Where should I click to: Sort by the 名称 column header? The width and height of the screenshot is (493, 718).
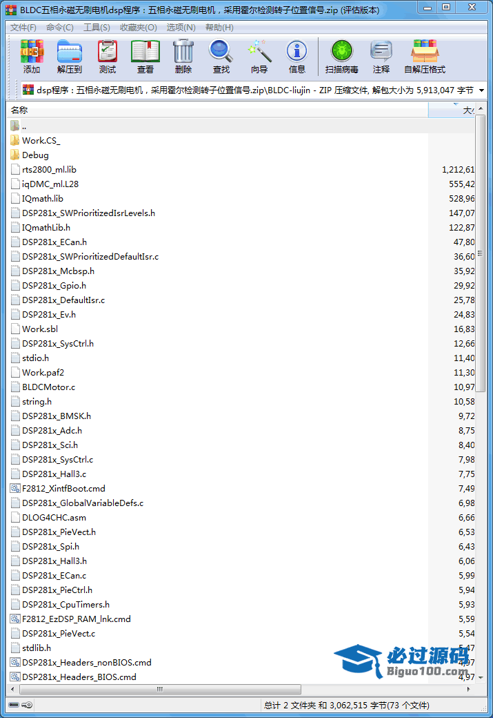(x=218, y=110)
